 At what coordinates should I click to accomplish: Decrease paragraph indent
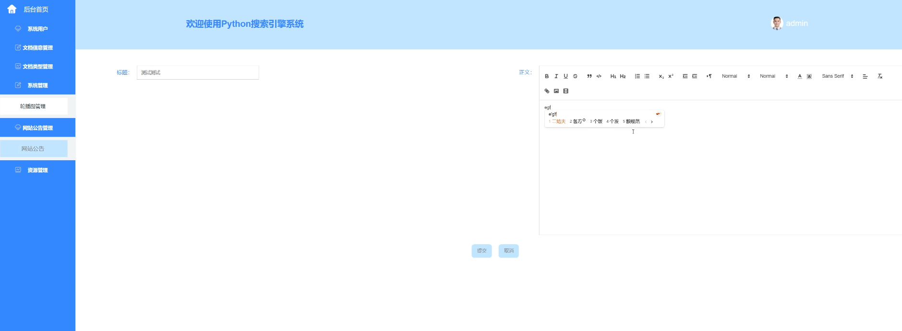pos(685,76)
